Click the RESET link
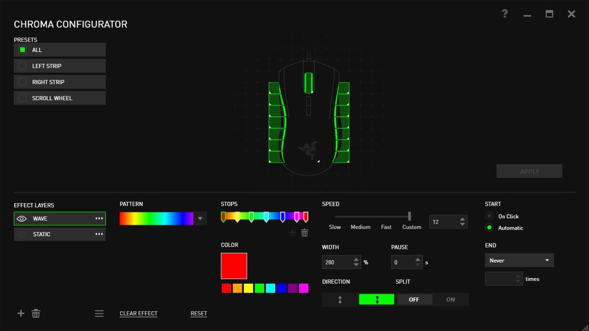Image resolution: width=589 pixels, height=331 pixels. click(198, 313)
